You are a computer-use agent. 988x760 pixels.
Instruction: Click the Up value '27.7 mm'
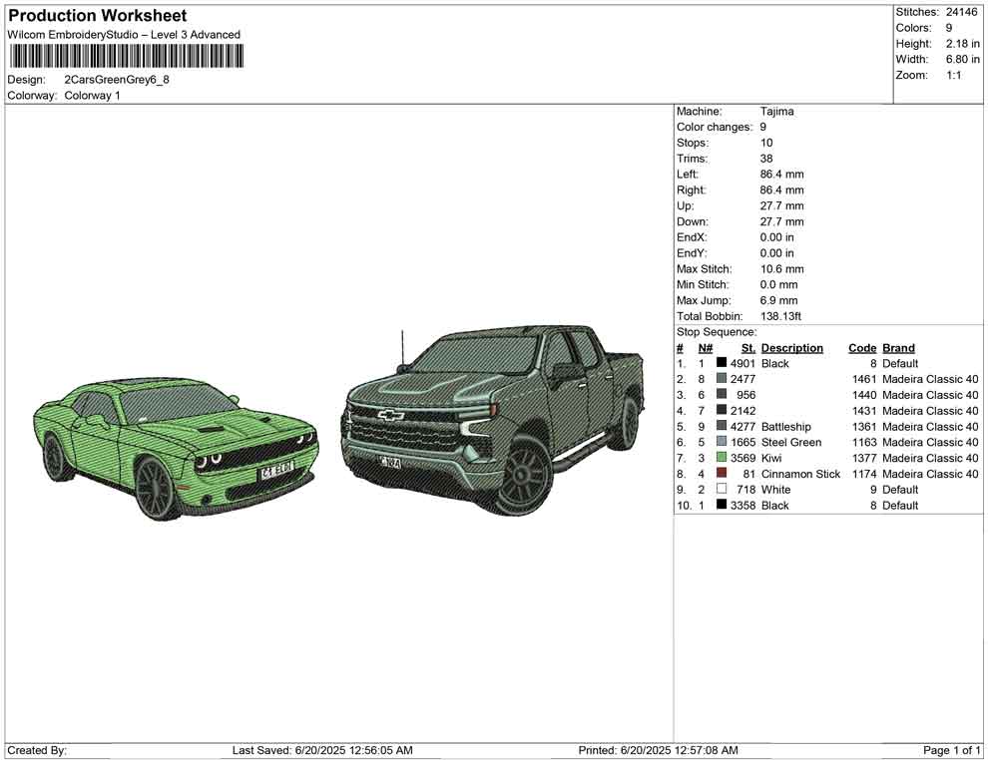tap(782, 205)
